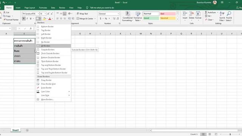Image resolution: width=242 pixels, height=136 pixels.
Task: Click the Fill Color bucket icon
Action: [x=44, y=19]
